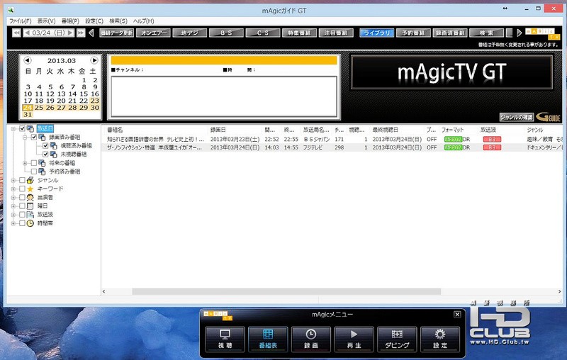The image size is (567, 360).
Task: Expand the 時間帯 tree node
Action: pyautogui.click(x=13, y=224)
